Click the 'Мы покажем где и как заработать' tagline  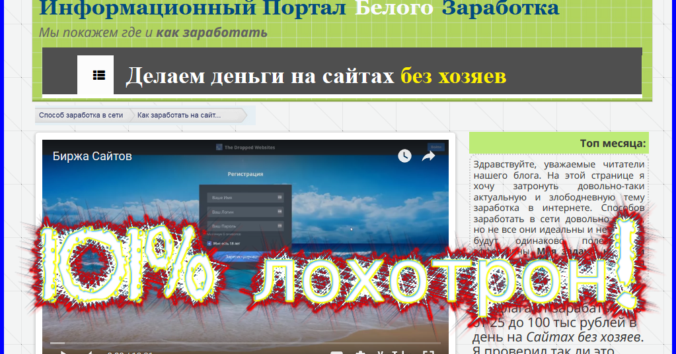[153, 32]
